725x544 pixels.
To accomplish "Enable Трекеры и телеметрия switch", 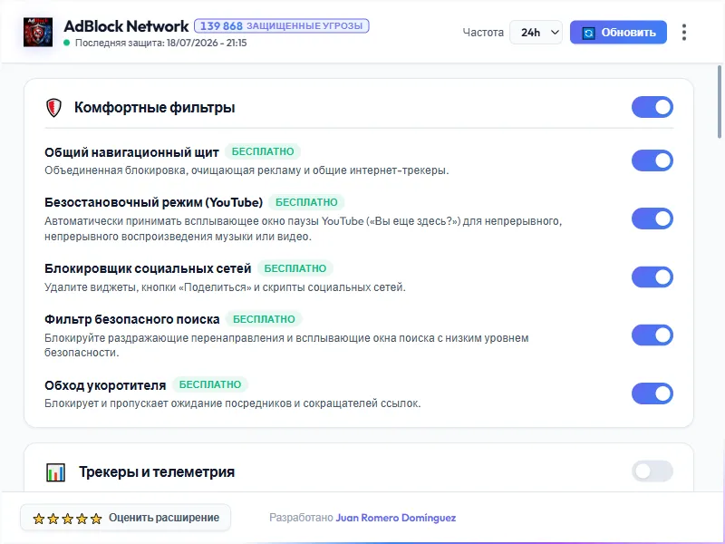I will tap(652, 471).
